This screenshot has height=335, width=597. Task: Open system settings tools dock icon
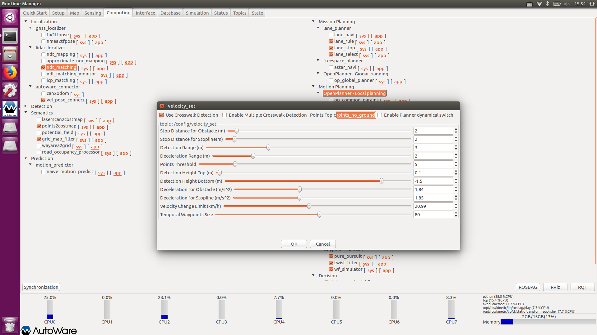[x=10, y=91]
